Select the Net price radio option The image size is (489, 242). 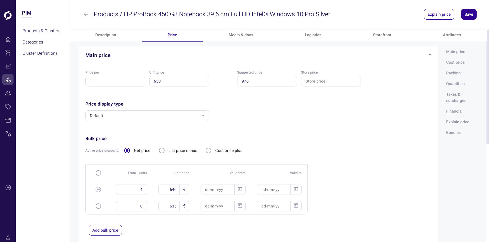tap(127, 150)
